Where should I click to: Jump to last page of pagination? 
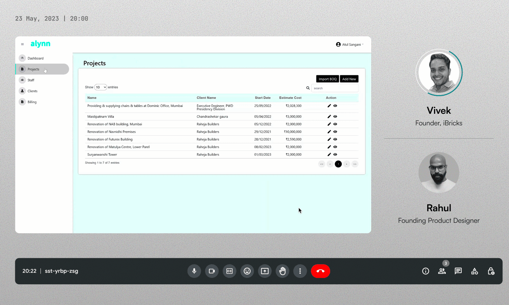point(355,164)
